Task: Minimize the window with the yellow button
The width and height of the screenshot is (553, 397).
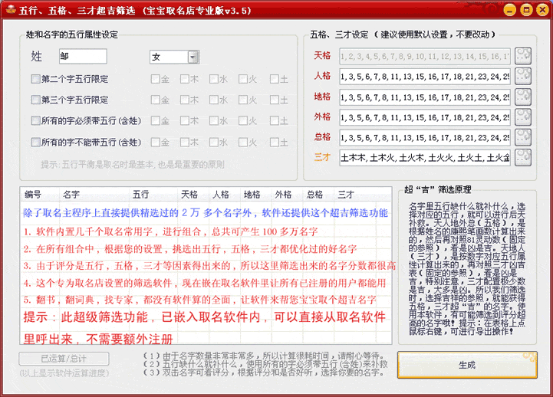Action: pyautogui.click(x=509, y=10)
